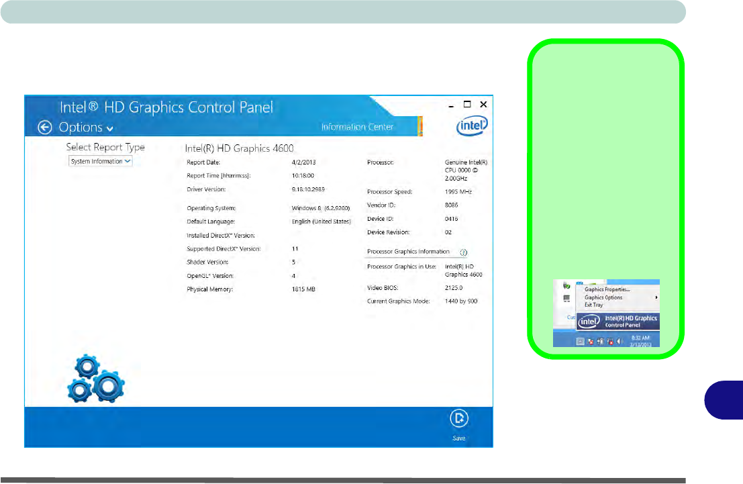Click the network icon with a red X in the tray
743x484 pixels.
pyautogui.click(x=610, y=341)
